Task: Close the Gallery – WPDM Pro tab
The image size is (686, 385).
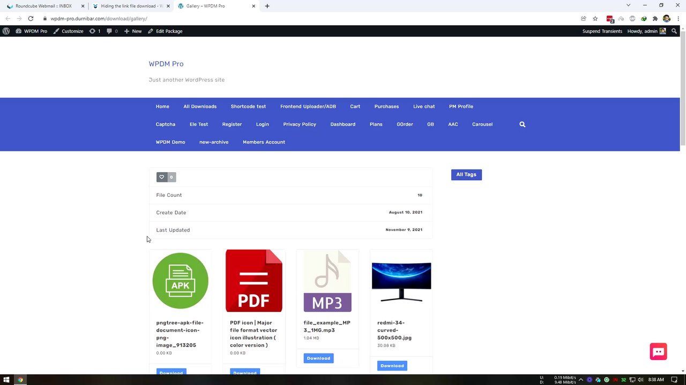Action: pos(253,6)
